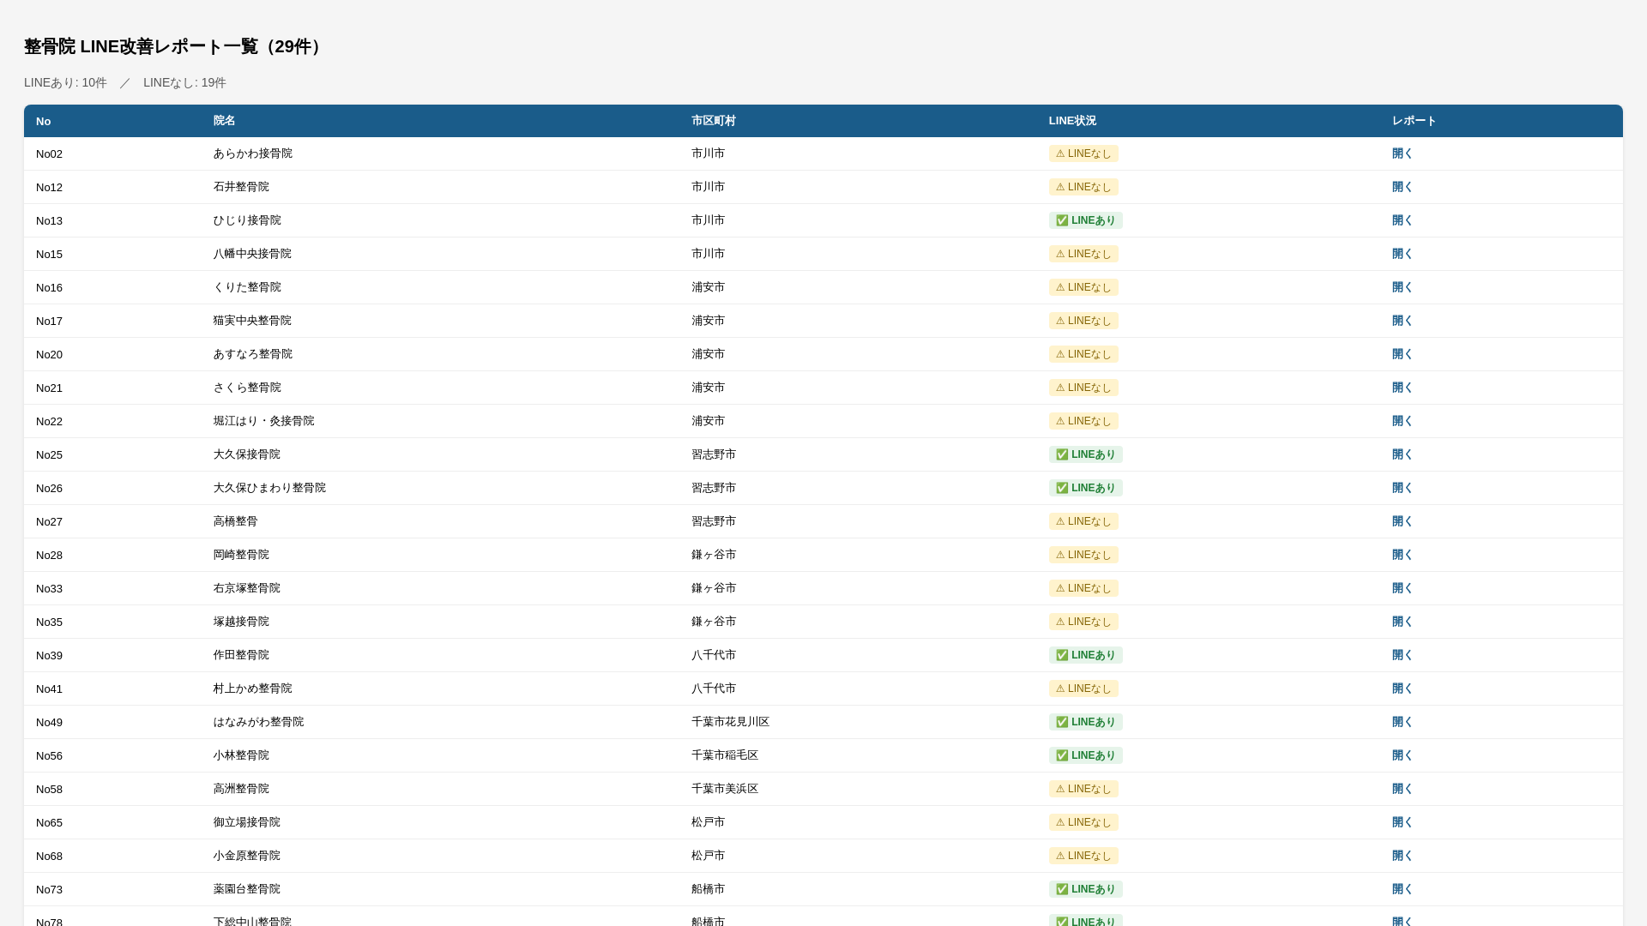The image size is (1647, 926).
Task: Open the report for 小金原整骨院
Action: pyautogui.click(x=1402, y=856)
